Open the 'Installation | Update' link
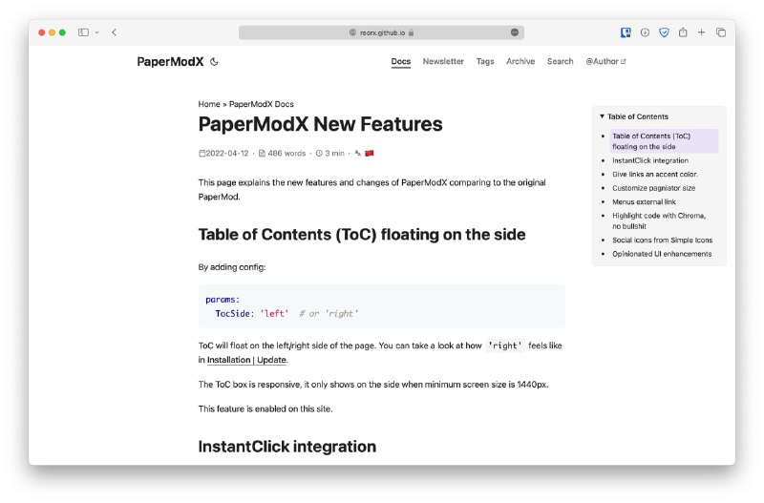This screenshot has width=764, height=503. click(x=246, y=360)
